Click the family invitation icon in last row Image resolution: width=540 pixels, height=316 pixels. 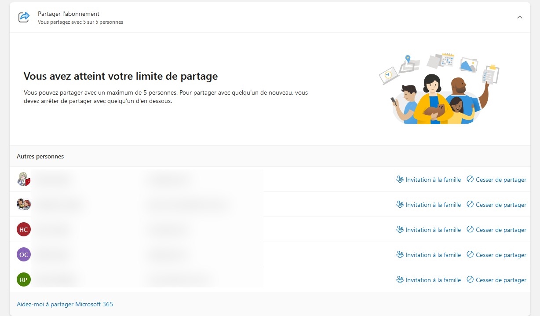[x=400, y=279]
